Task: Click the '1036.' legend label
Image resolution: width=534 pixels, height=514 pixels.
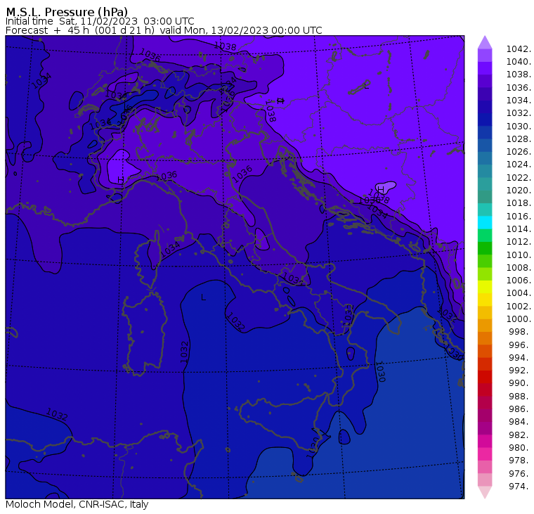Action: (x=519, y=88)
